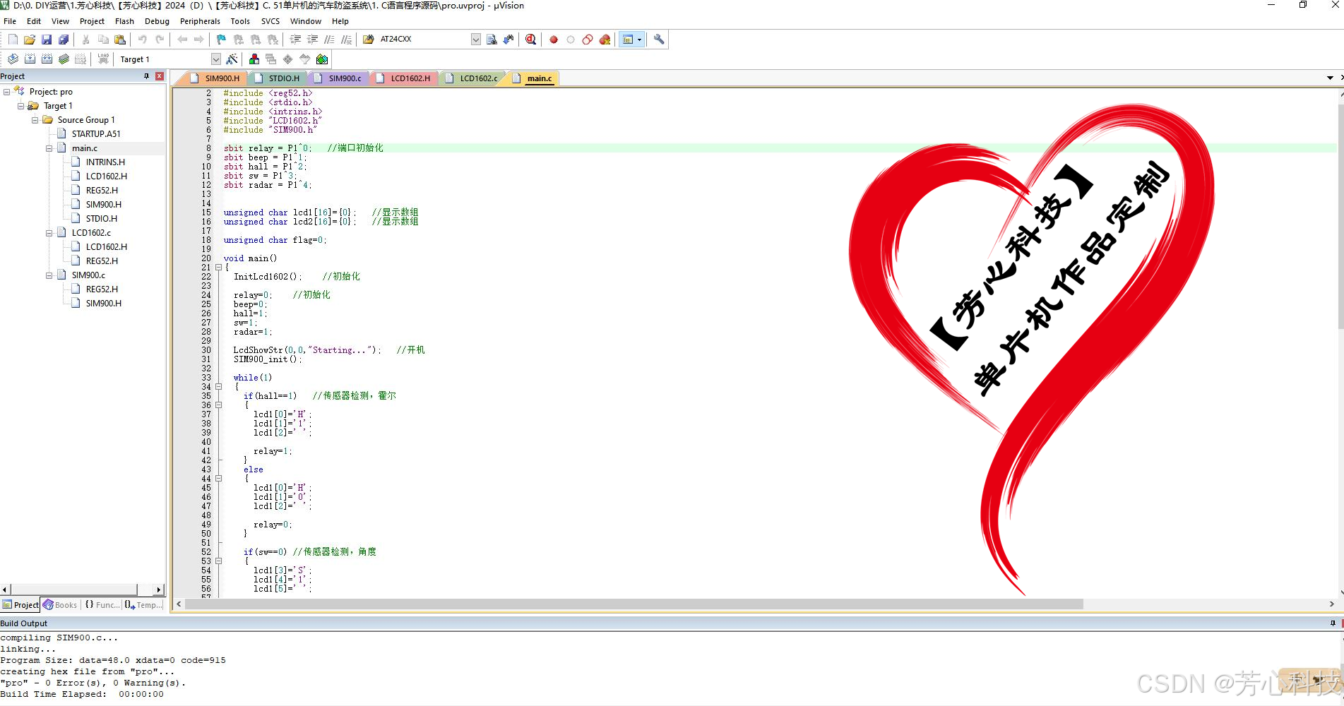Viewport: 1344px width, 706px height.
Task: Pin the Project panel with pushpin
Action: point(147,76)
